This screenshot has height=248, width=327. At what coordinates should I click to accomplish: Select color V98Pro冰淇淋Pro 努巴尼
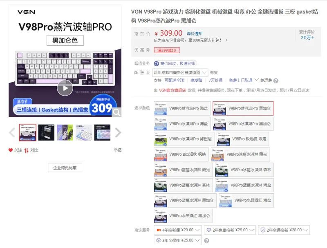(184, 139)
